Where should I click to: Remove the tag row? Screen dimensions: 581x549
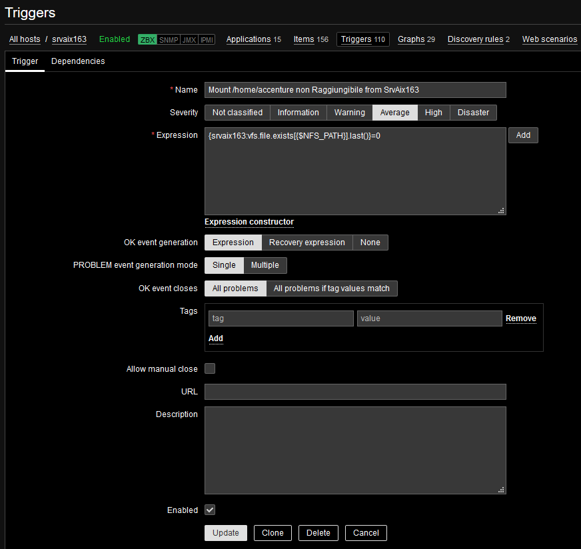point(520,318)
